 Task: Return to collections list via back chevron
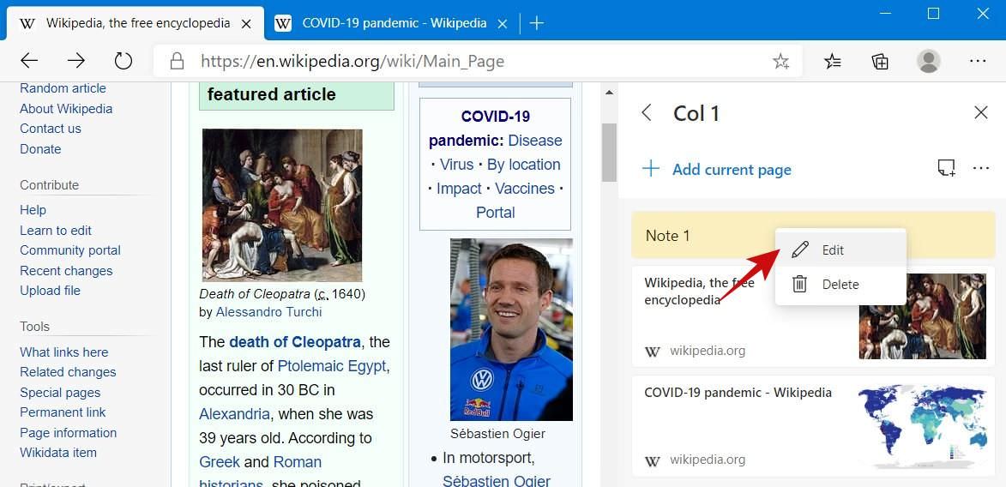647,113
